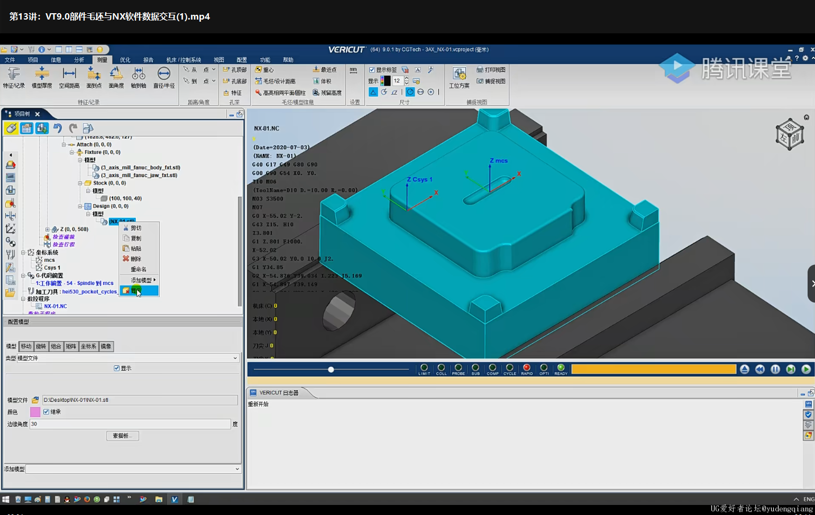
Task: Pause the simulation
Action: click(775, 369)
